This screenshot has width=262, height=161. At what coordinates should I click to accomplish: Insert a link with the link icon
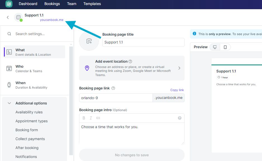click(98, 118)
